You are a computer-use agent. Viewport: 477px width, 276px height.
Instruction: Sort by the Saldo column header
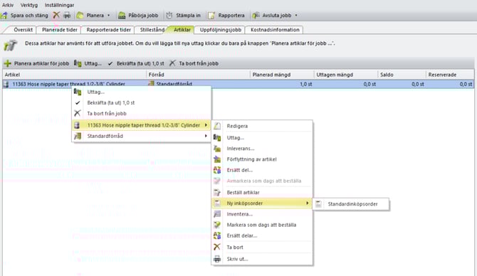pyautogui.click(x=402, y=75)
